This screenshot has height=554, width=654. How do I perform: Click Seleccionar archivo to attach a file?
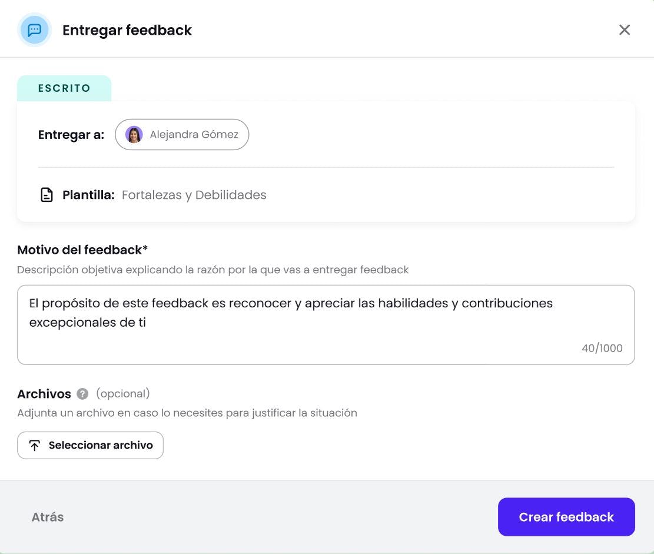point(90,445)
